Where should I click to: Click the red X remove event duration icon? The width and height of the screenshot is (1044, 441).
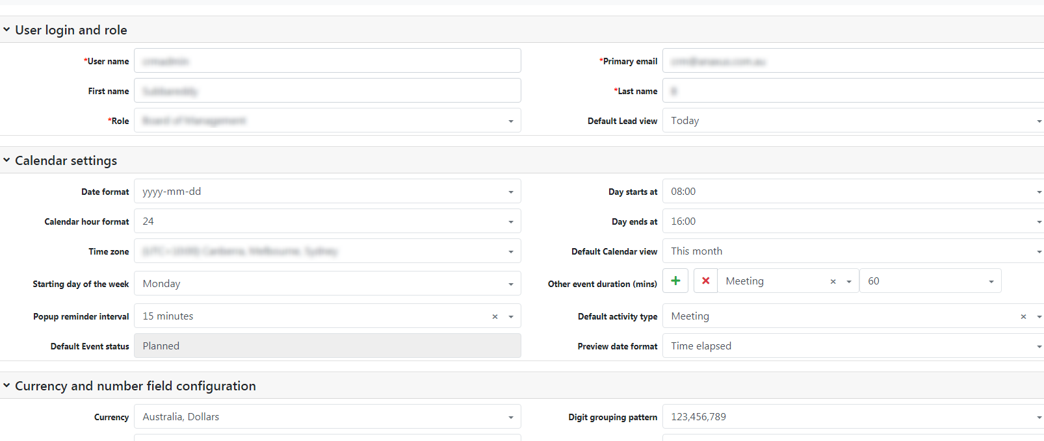[705, 281]
